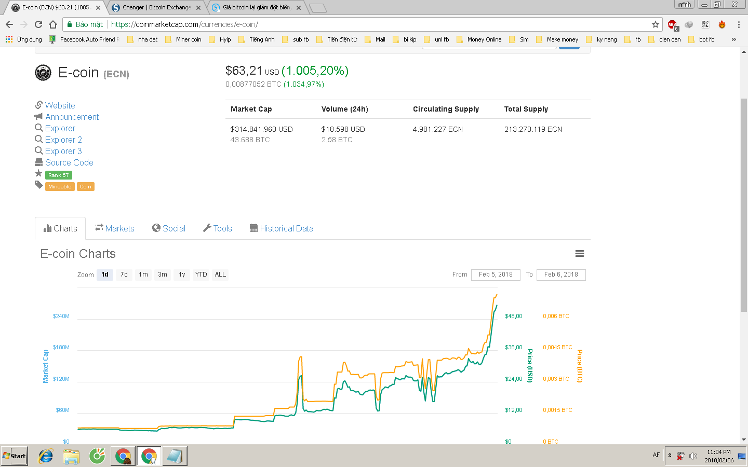This screenshot has width=748, height=467.
Task: Select the 1m zoom range
Action: (x=143, y=274)
